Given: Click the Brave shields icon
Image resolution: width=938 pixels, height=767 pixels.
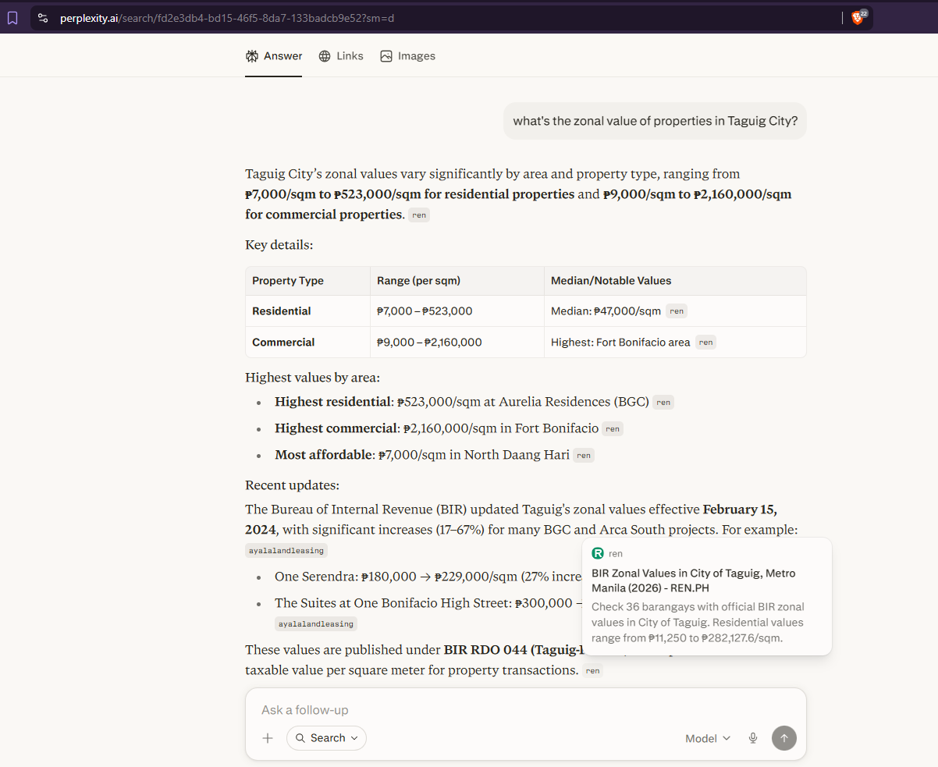Looking at the screenshot, I should (858, 17).
